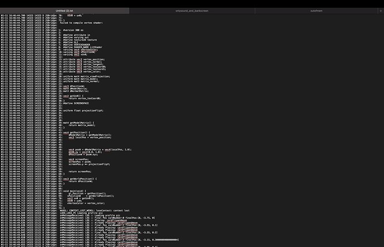The width and height of the screenshot is (384, 247).
Task: Click the '#version 300 es' line
Action: (73, 30)
